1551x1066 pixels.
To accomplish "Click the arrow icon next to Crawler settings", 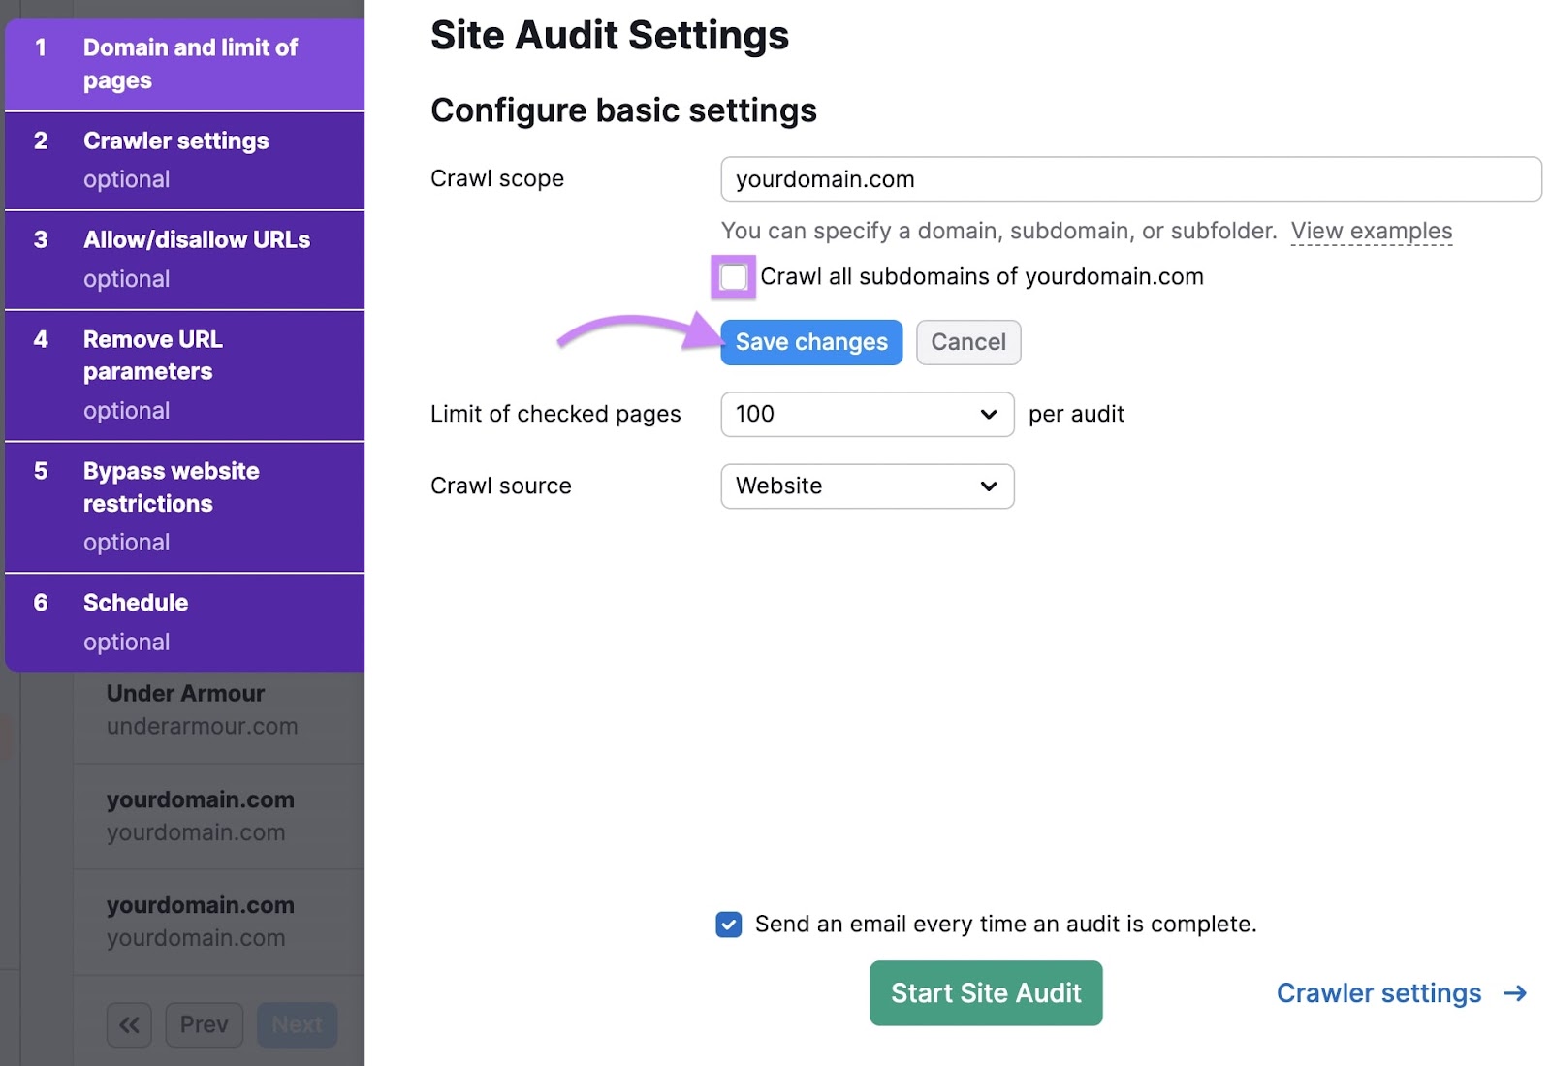I will coord(1512,992).
